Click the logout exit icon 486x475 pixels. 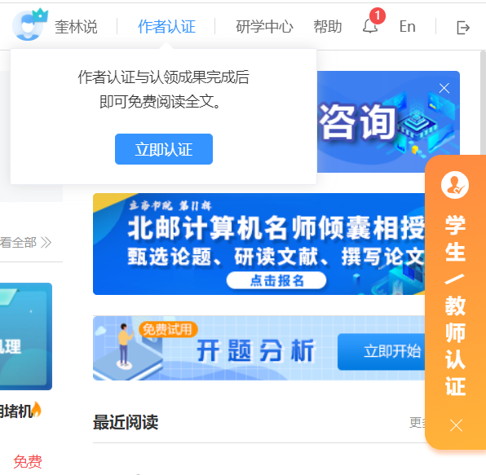coord(463,28)
